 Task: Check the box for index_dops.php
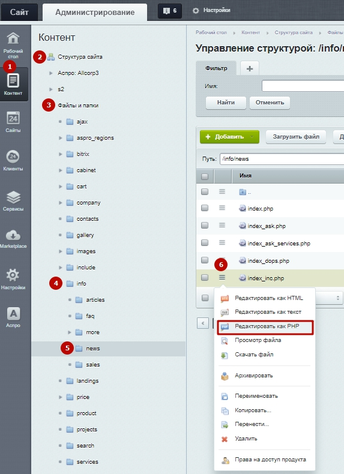coord(205,260)
